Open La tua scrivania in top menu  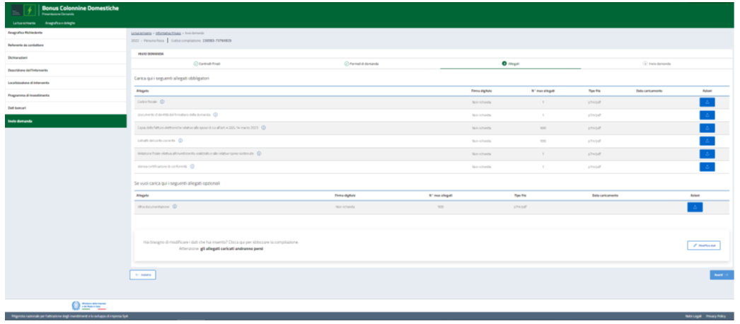tap(25, 23)
